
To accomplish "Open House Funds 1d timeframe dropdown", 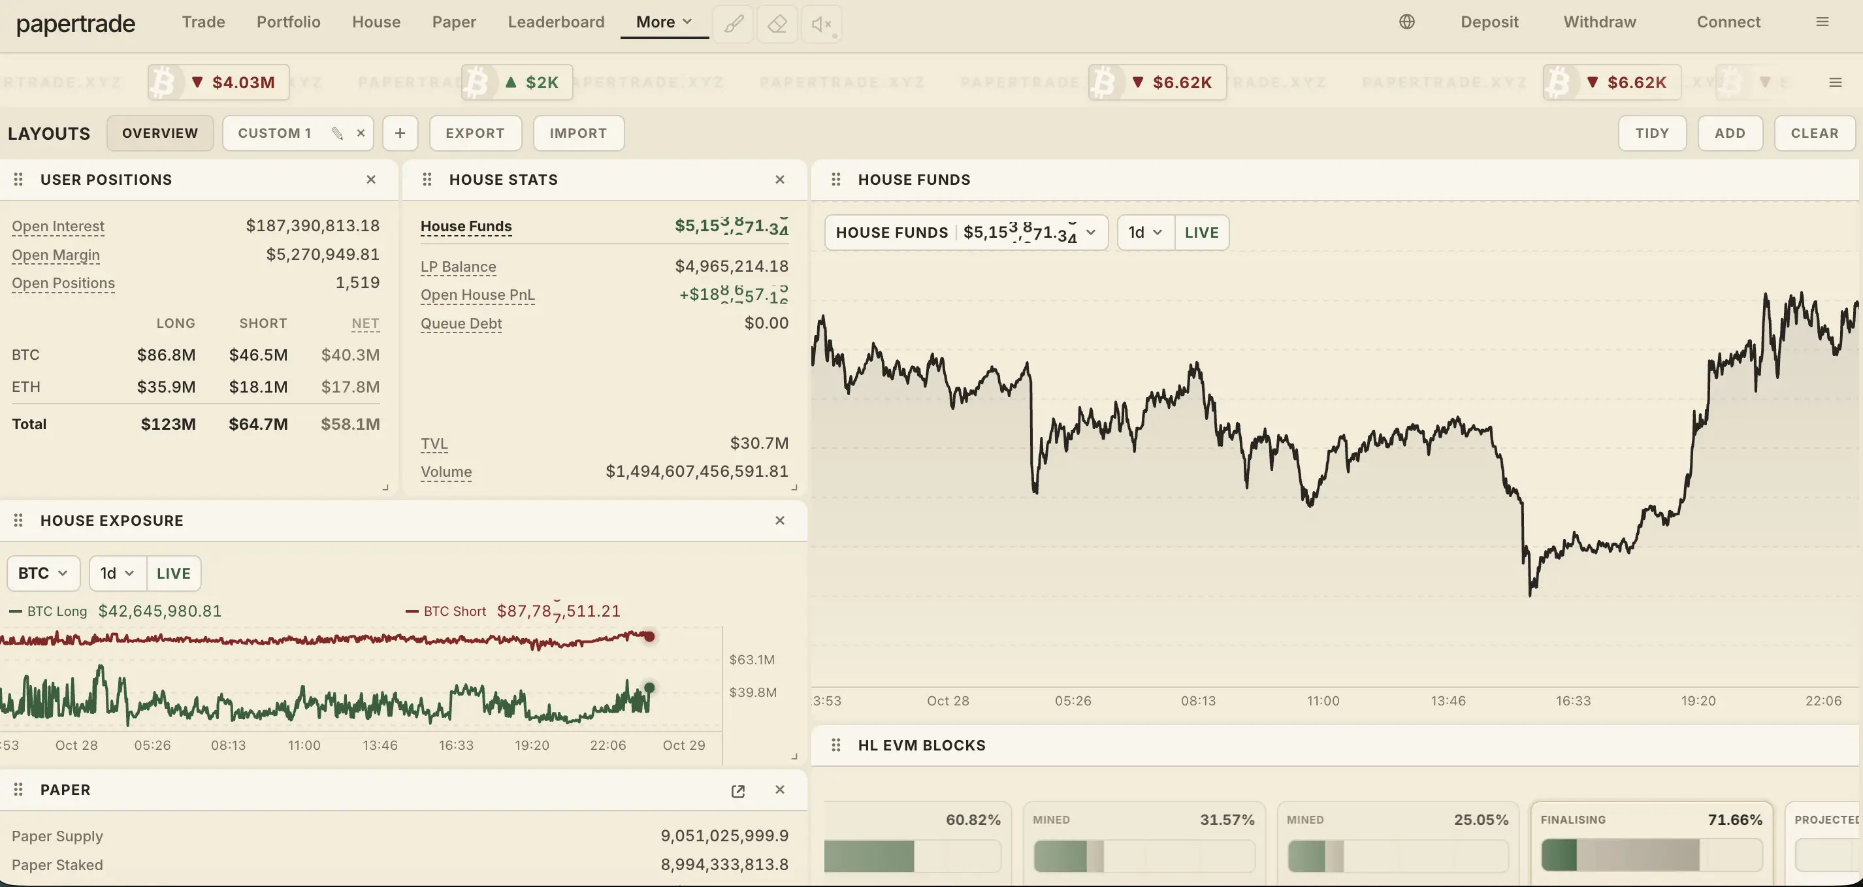I will [1146, 233].
